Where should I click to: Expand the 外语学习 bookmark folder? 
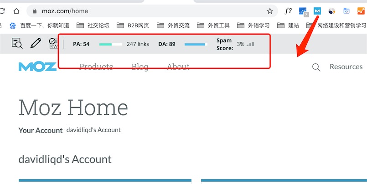253,26
